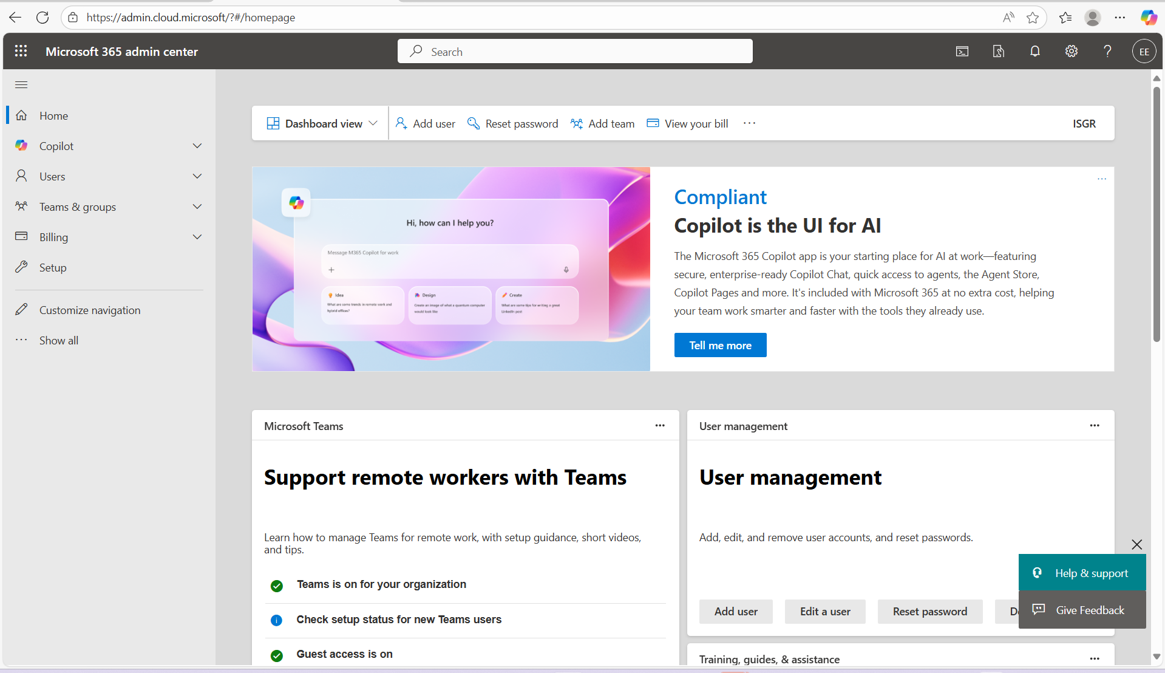Click the EE account avatar
The width and height of the screenshot is (1165, 673).
(1144, 52)
